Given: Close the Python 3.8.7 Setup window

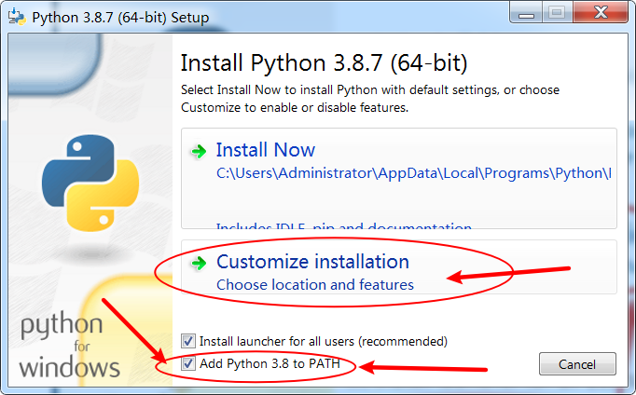Looking at the screenshot, I should 601,13.
